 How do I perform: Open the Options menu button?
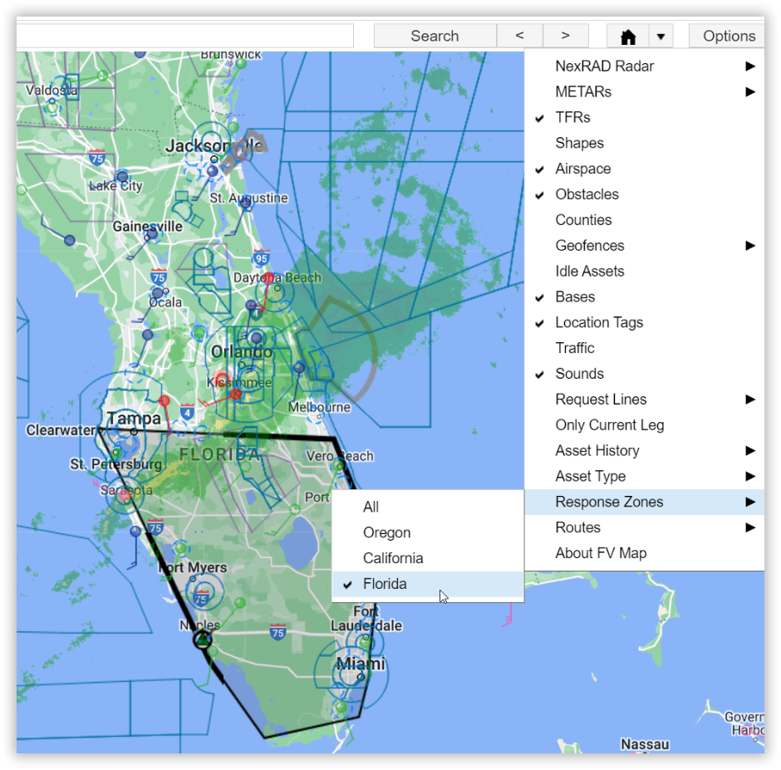point(729,36)
